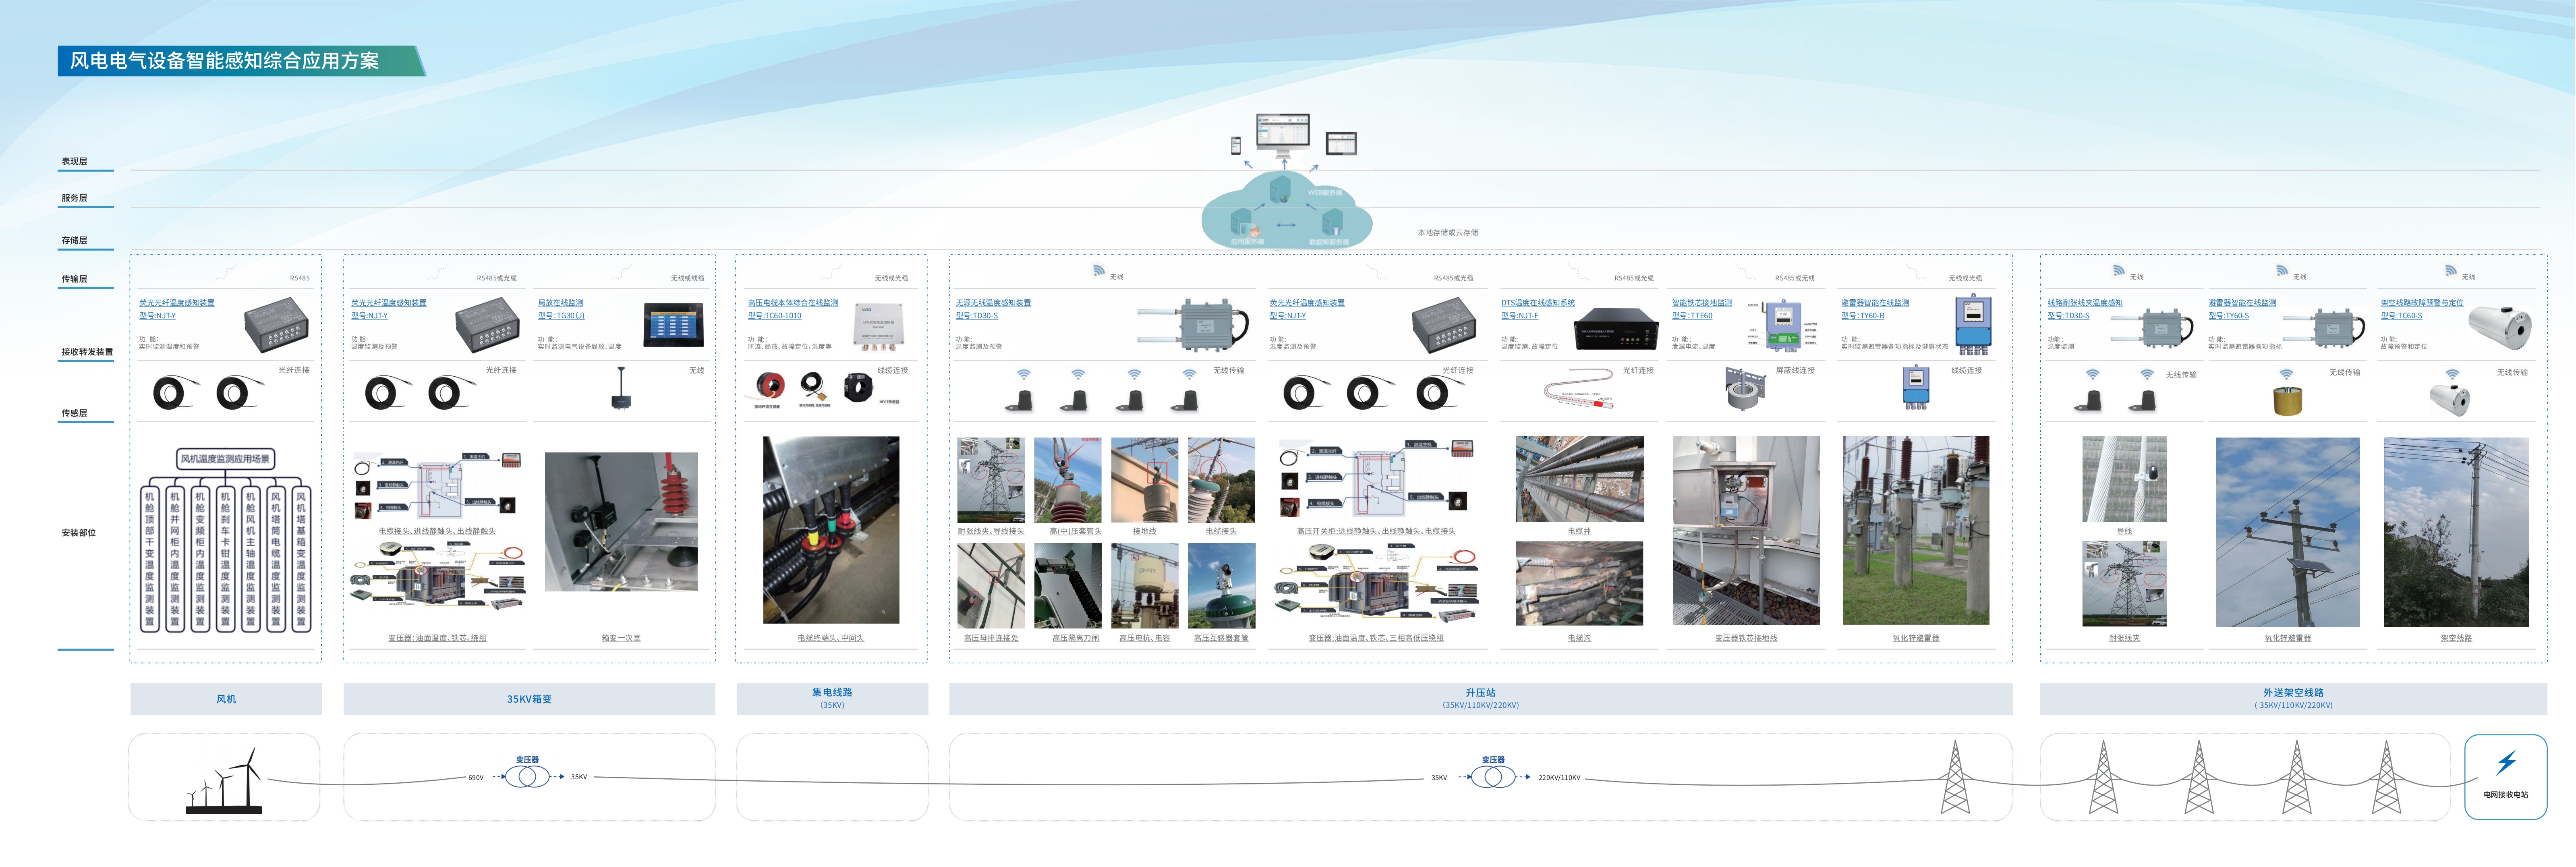This screenshot has height=867, width=2576.
Task: Open the 电缆沟 photo
Action: (x=1579, y=584)
